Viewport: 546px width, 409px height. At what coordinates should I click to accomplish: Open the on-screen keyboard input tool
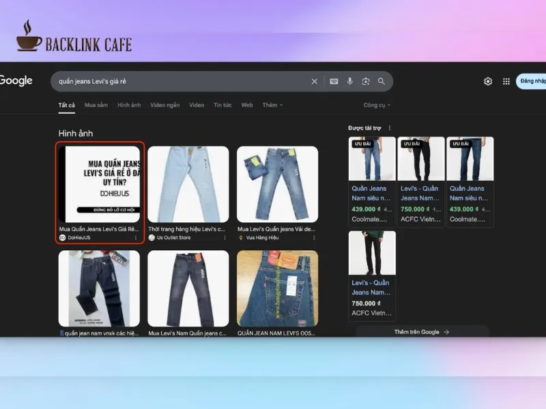coord(334,81)
